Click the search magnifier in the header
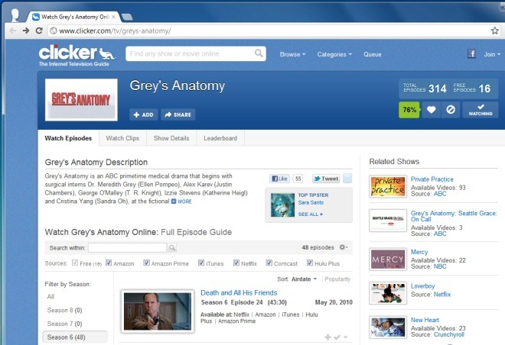 click(x=259, y=53)
